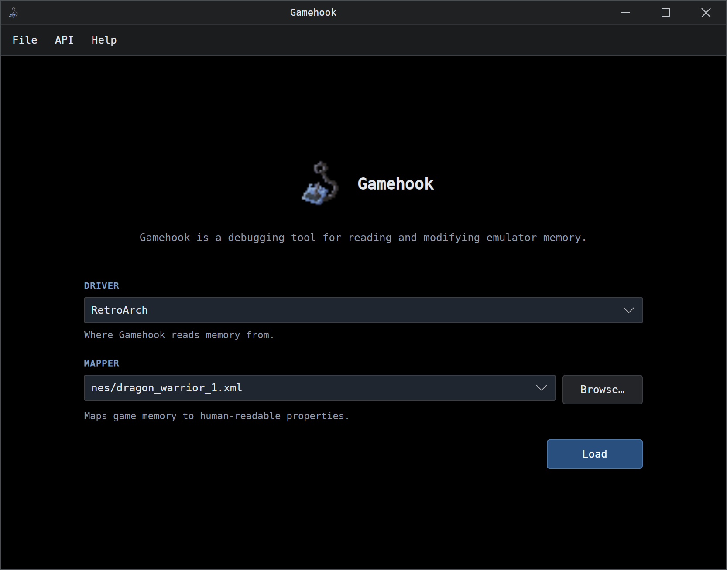Click the mapper dropdown chevron arrow
727x570 pixels.
541,388
